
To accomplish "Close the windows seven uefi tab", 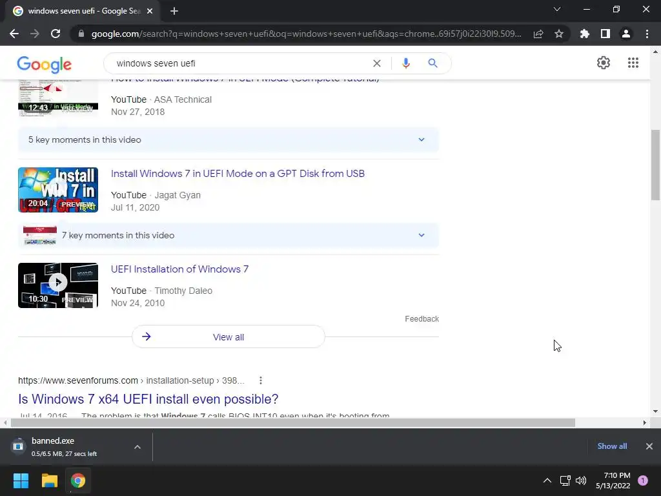I will tap(150, 11).
